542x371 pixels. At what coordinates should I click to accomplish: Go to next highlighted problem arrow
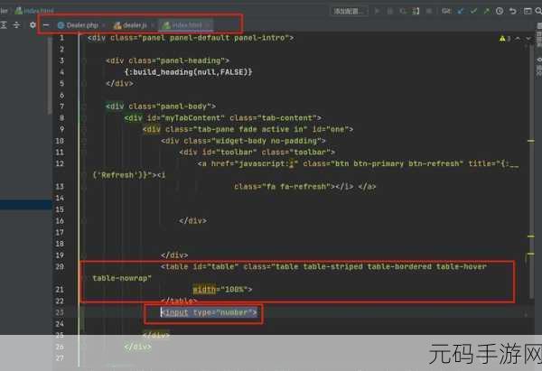(x=528, y=39)
